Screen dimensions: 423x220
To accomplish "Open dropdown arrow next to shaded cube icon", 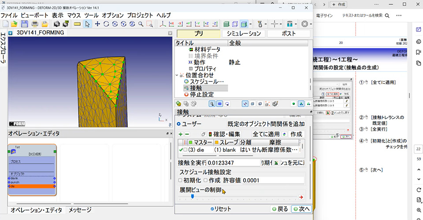I will (250, 24).
